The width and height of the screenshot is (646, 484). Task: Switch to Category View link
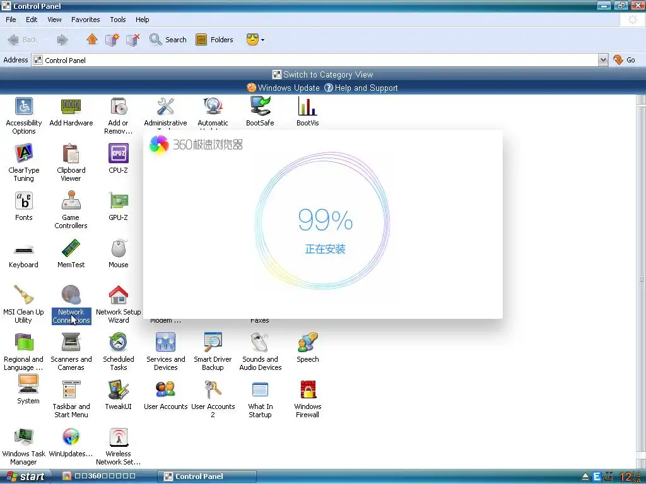click(322, 74)
